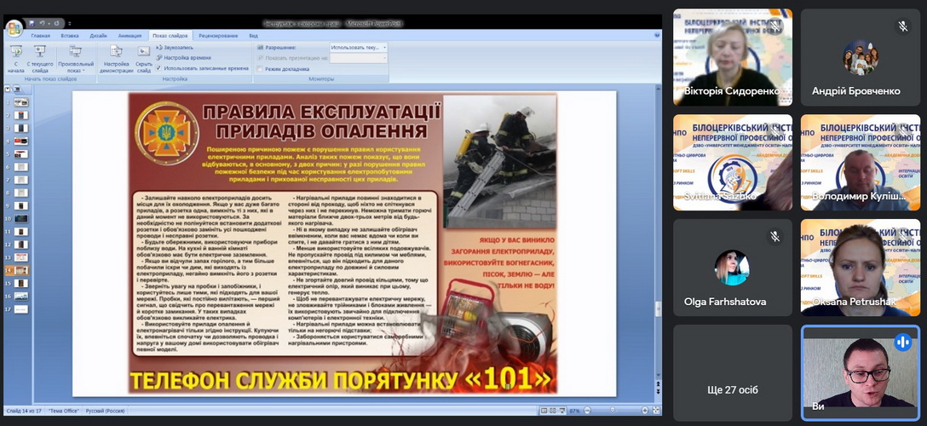Click the language indicator 'Русский (Россия)'
927x426 pixels.
(x=105, y=410)
